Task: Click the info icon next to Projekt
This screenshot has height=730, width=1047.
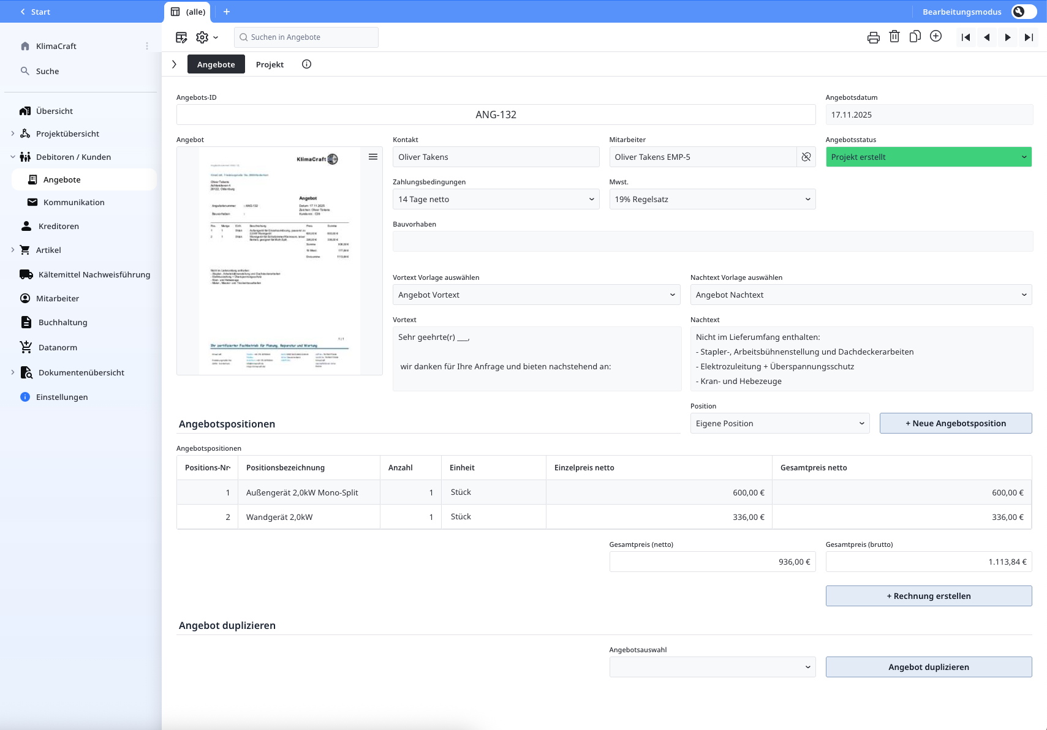Action: pos(306,64)
